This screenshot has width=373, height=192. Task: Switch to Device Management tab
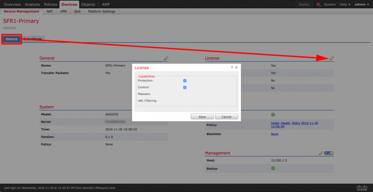point(22,12)
